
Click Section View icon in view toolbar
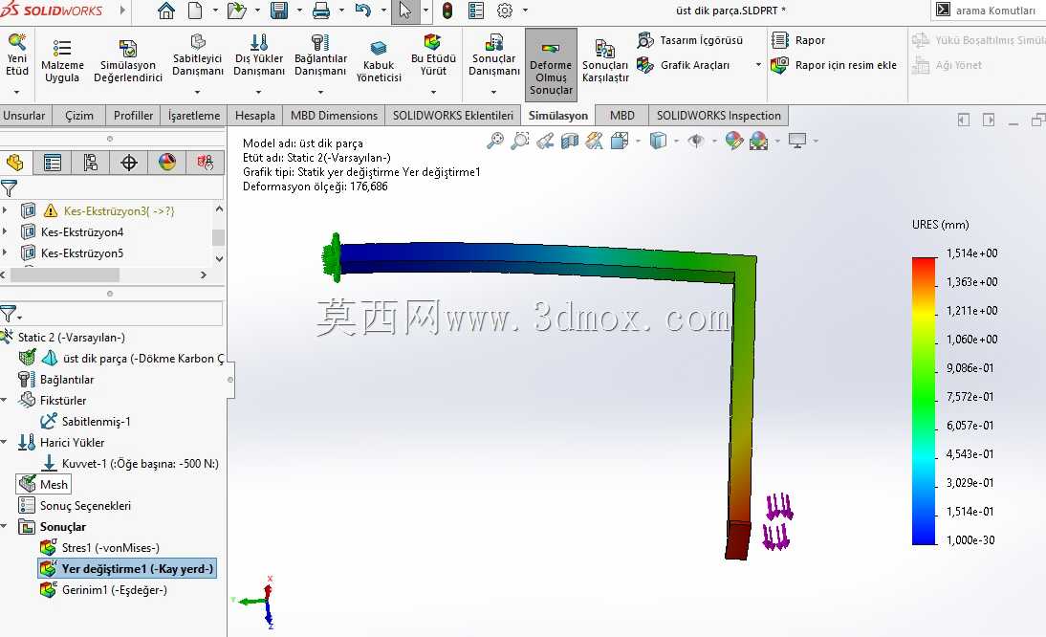[570, 141]
